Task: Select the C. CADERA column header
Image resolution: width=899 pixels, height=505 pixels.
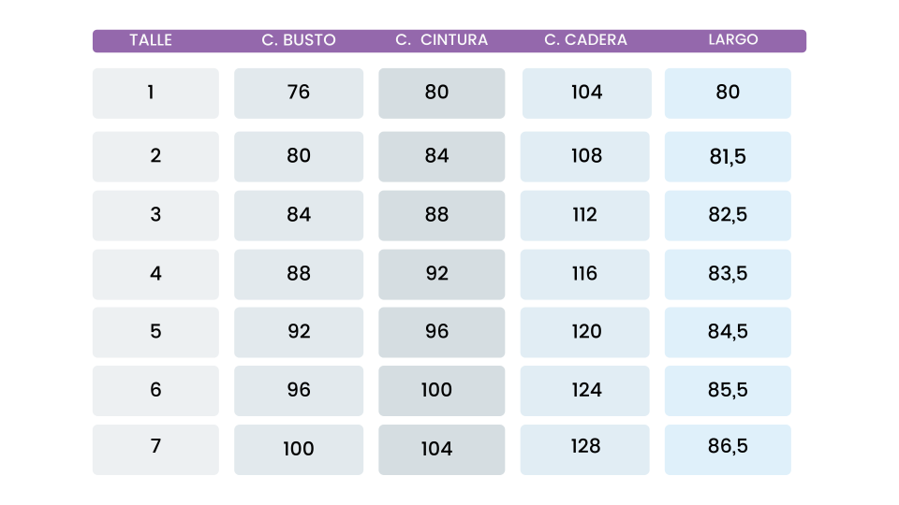Action: pyautogui.click(x=585, y=40)
